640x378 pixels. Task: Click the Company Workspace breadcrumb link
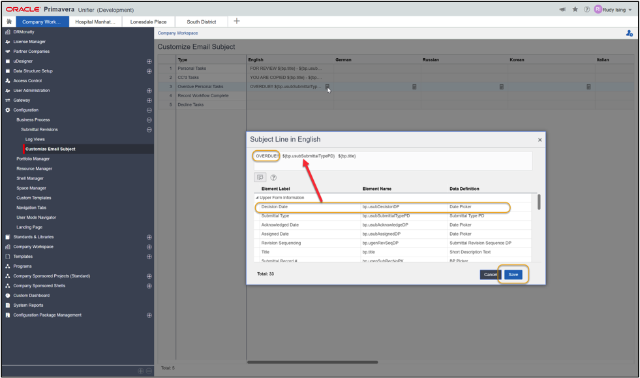[x=178, y=33]
